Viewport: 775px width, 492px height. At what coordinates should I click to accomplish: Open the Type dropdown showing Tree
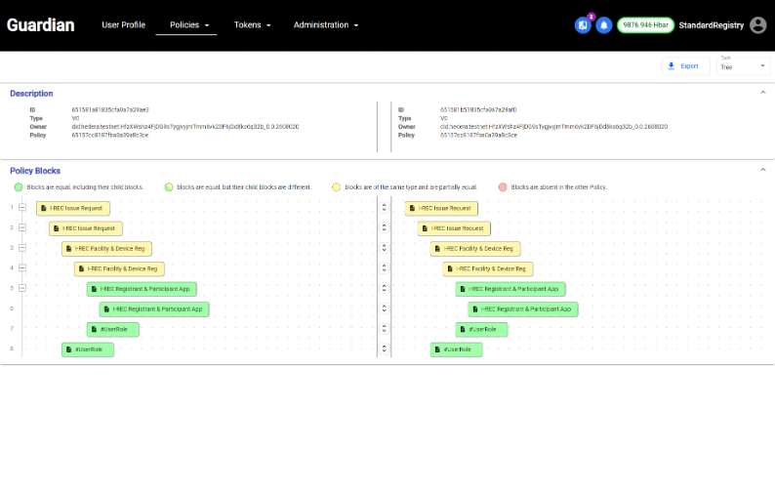coord(744,65)
